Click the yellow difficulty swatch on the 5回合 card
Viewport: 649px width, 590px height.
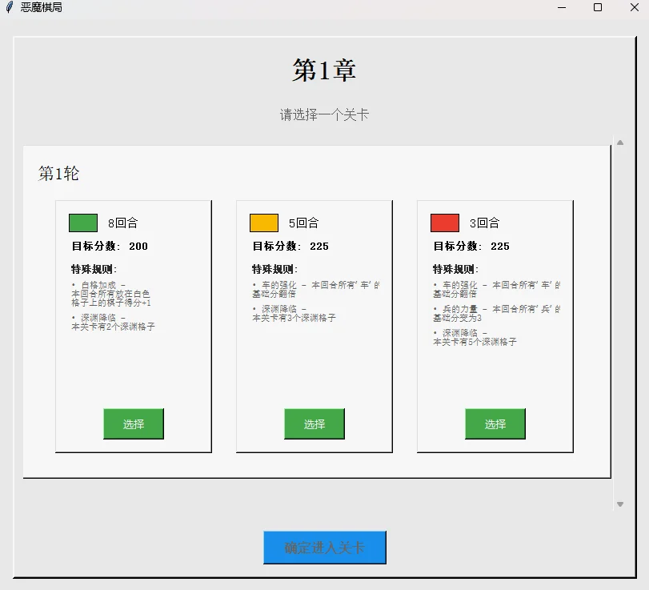[264, 223]
